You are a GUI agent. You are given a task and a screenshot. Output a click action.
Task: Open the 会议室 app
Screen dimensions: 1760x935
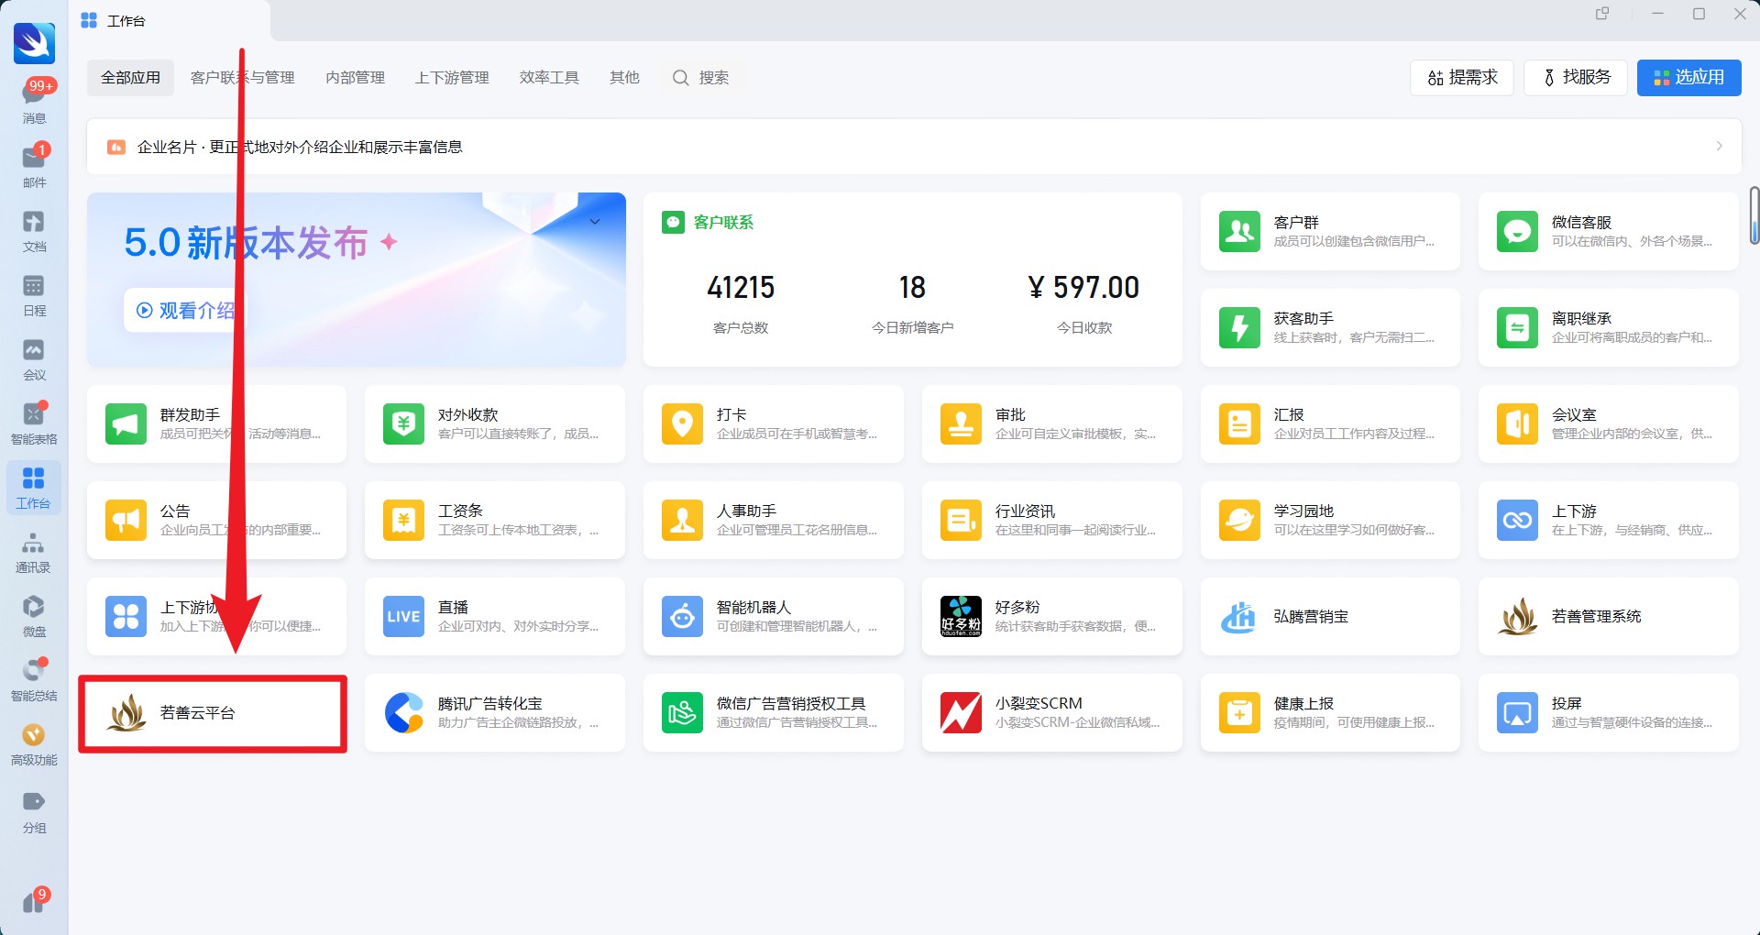pos(1608,423)
